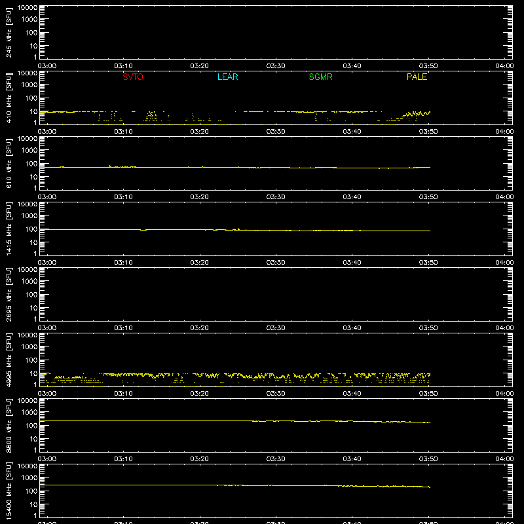Click the 100 tick value on 610 MHz axis
This screenshot has height=524, width=524.
[x=31, y=164]
